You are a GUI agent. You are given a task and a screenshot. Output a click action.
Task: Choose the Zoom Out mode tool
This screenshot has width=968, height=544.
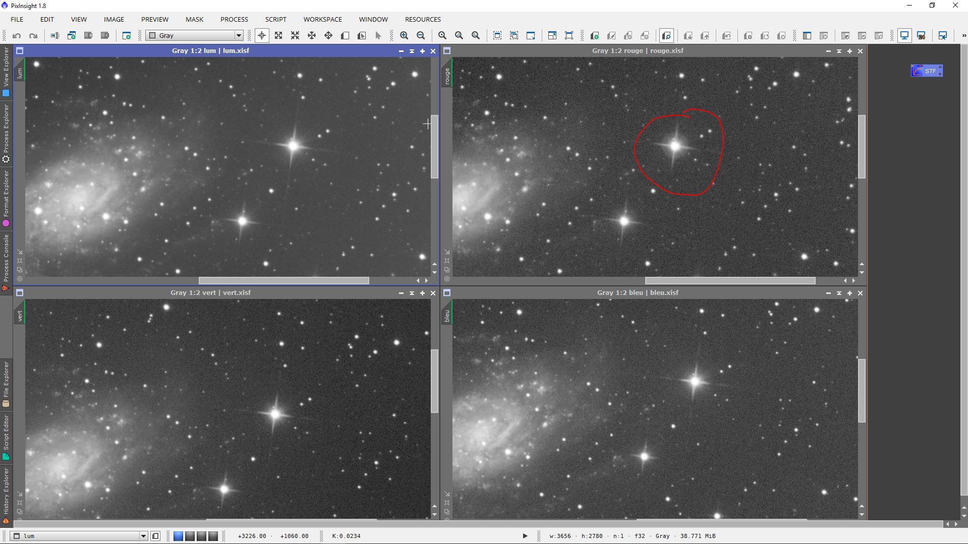(295, 36)
